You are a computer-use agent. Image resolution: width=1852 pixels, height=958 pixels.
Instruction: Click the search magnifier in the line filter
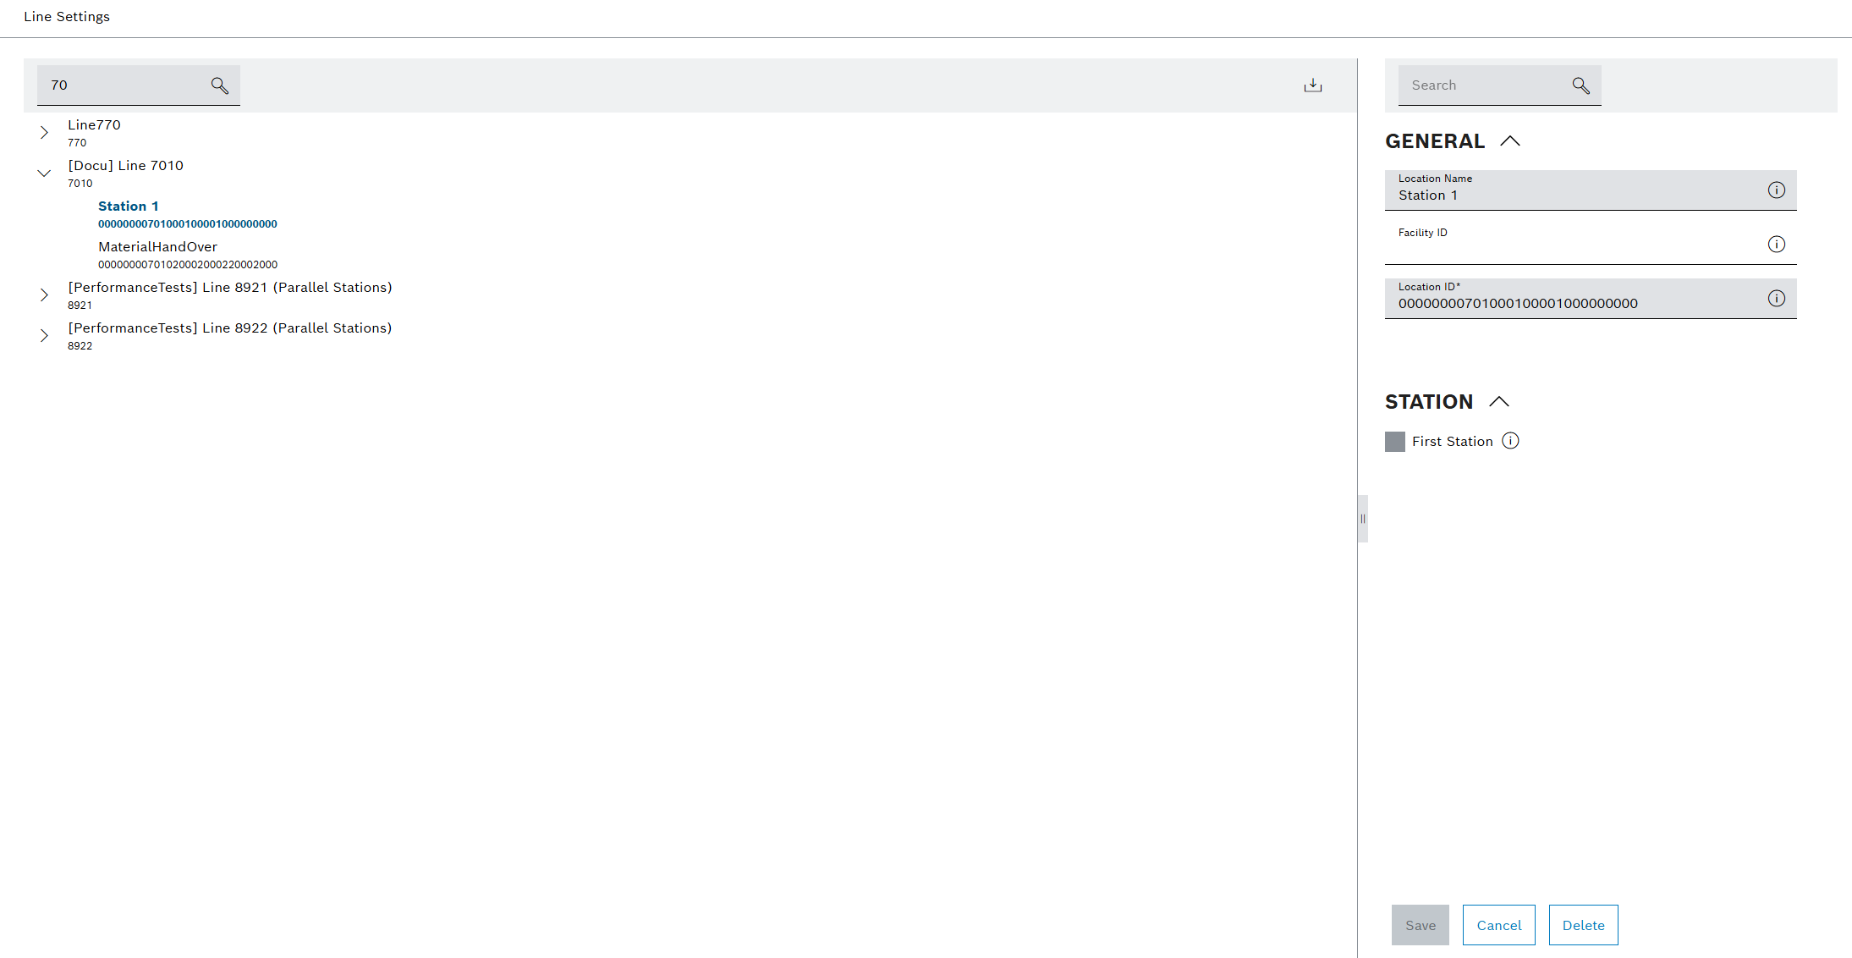pos(219,85)
